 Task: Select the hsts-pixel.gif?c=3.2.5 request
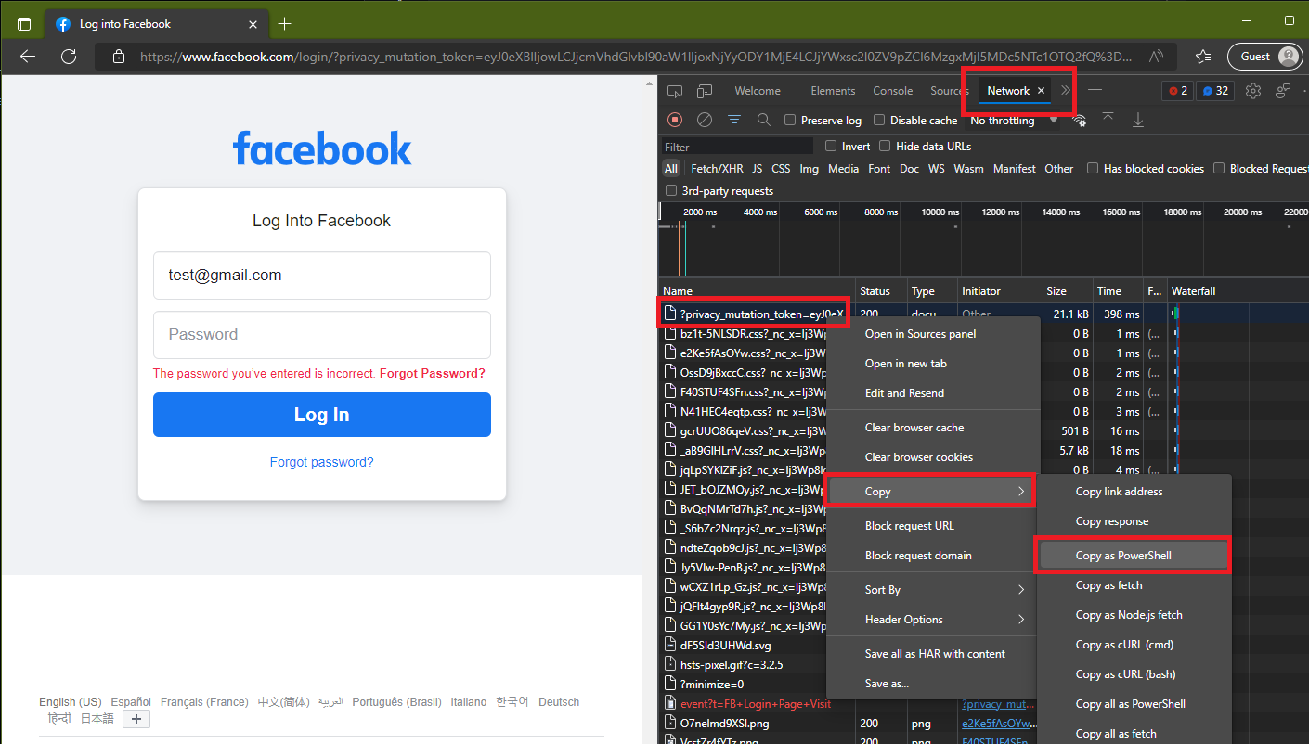coord(732,664)
